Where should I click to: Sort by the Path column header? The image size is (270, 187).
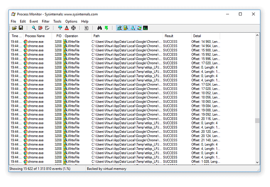point(127,36)
